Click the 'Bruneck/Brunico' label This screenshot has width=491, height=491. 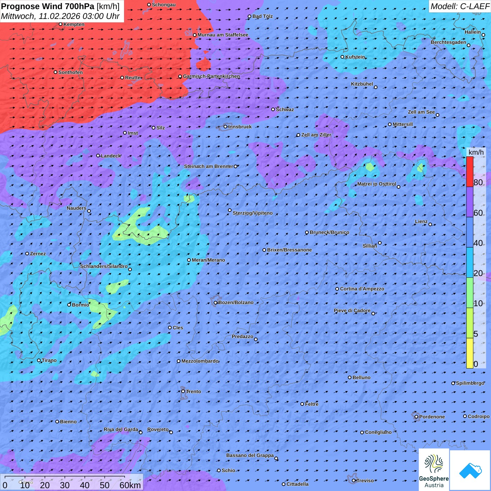click(x=329, y=232)
